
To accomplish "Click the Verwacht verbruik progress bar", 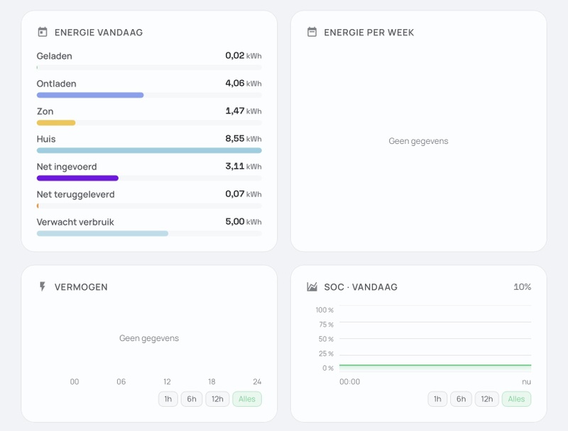I will (102, 234).
